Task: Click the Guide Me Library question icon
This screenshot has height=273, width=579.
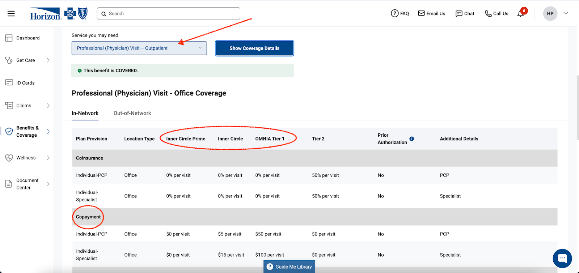Action: [x=270, y=267]
